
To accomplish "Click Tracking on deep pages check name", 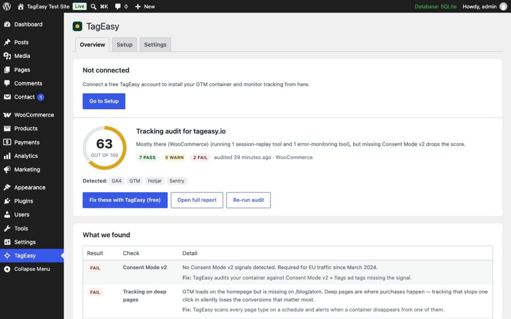I will [145, 296].
